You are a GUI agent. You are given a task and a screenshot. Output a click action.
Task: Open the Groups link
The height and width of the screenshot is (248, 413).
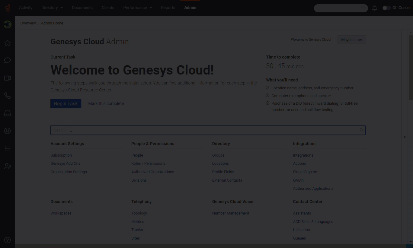point(218,155)
